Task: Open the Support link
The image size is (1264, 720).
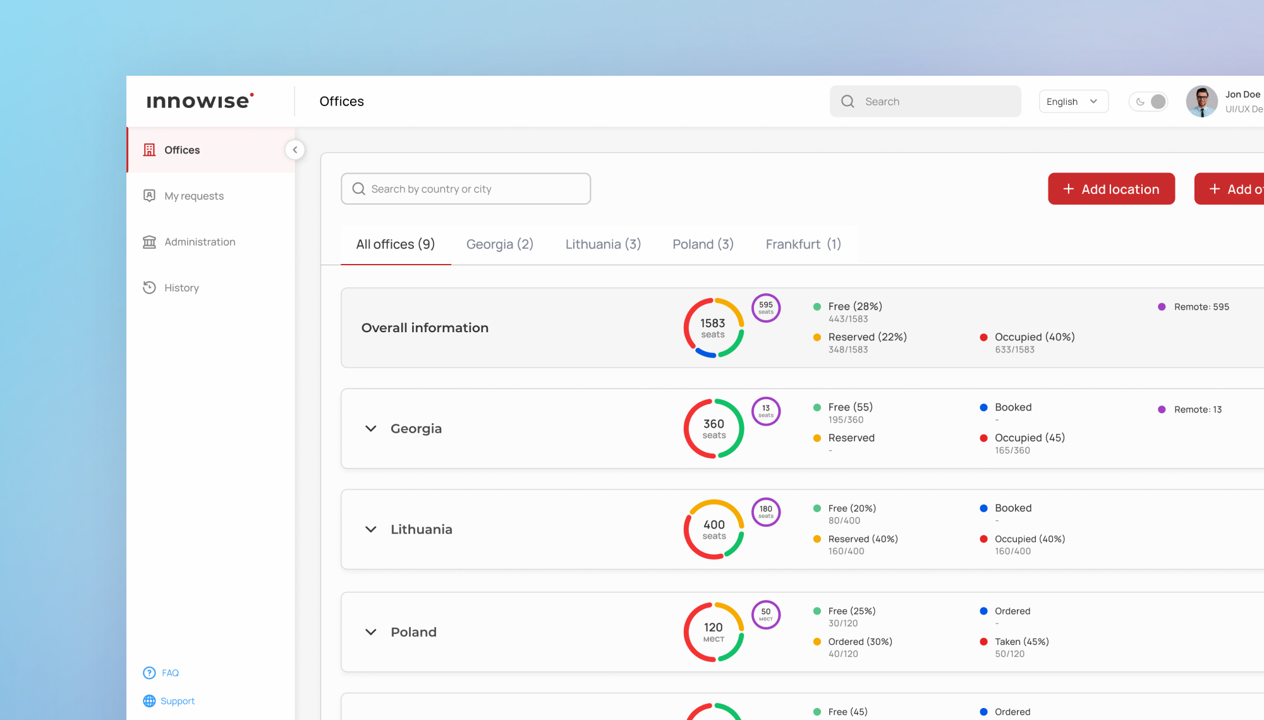Action: pyautogui.click(x=178, y=701)
